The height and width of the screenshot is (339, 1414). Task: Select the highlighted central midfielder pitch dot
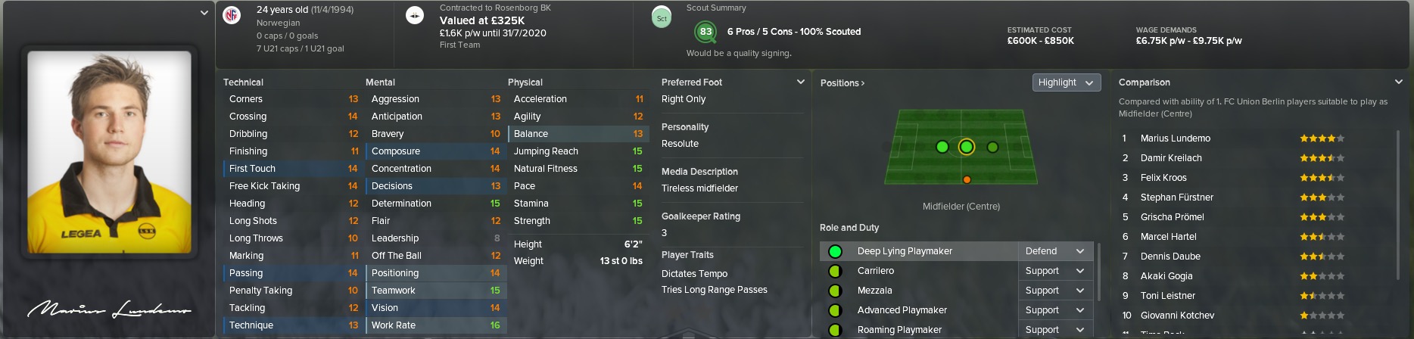point(966,147)
